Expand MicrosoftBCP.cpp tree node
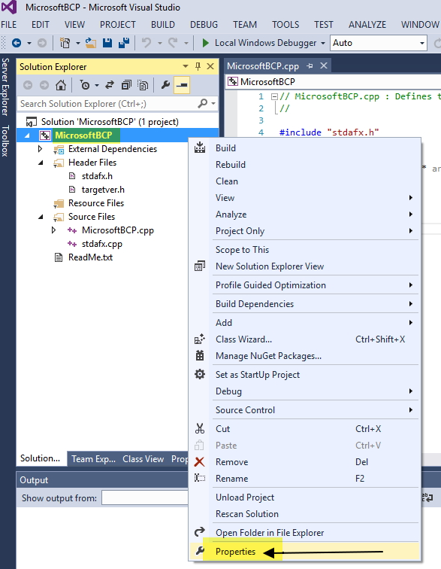 coord(53,230)
